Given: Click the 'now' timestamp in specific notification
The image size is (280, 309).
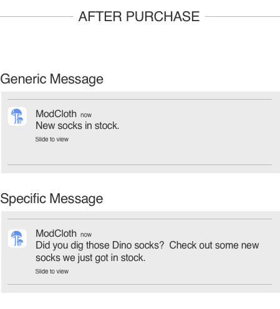Looking at the screenshot, I should pyautogui.click(x=86, y=235).
